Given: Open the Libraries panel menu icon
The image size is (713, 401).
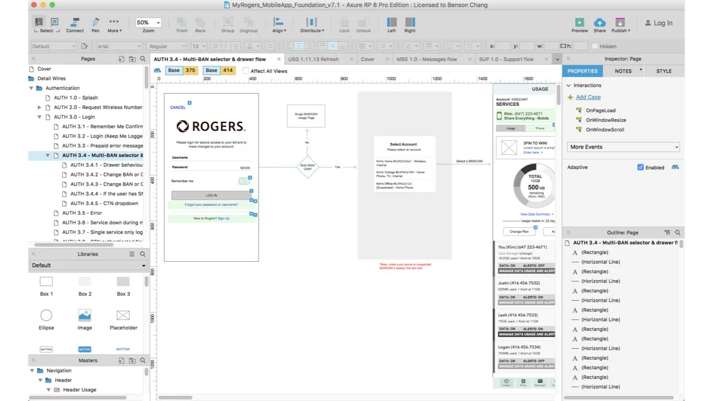Looking at the screenshot, I should coord(132,254).
